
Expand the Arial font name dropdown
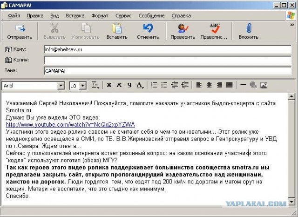pyautogui.click(x=61, y=86)
